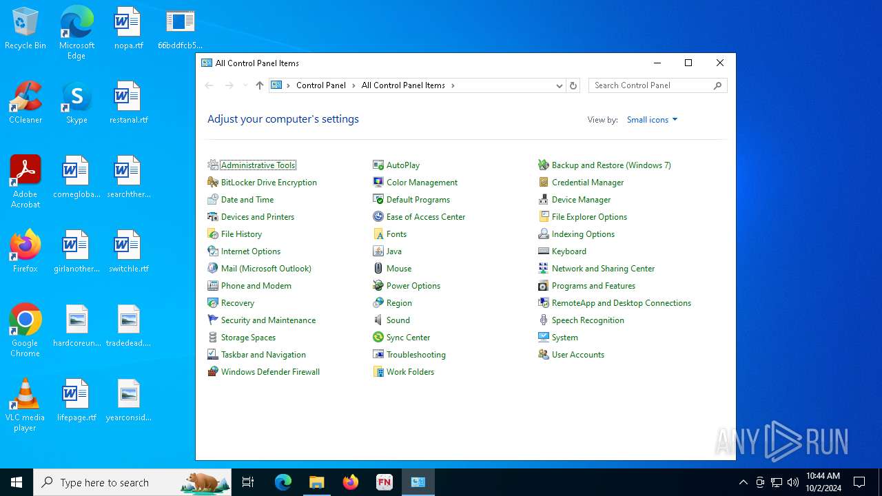Click the Java icon

[378, 251]
